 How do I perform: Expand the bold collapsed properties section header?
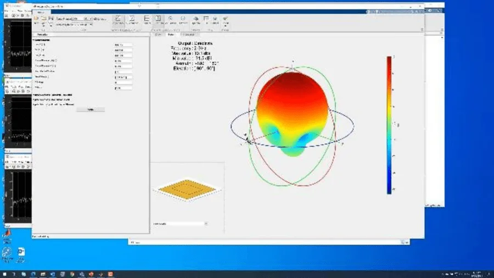pyautogui.click(x=53, y=94)
